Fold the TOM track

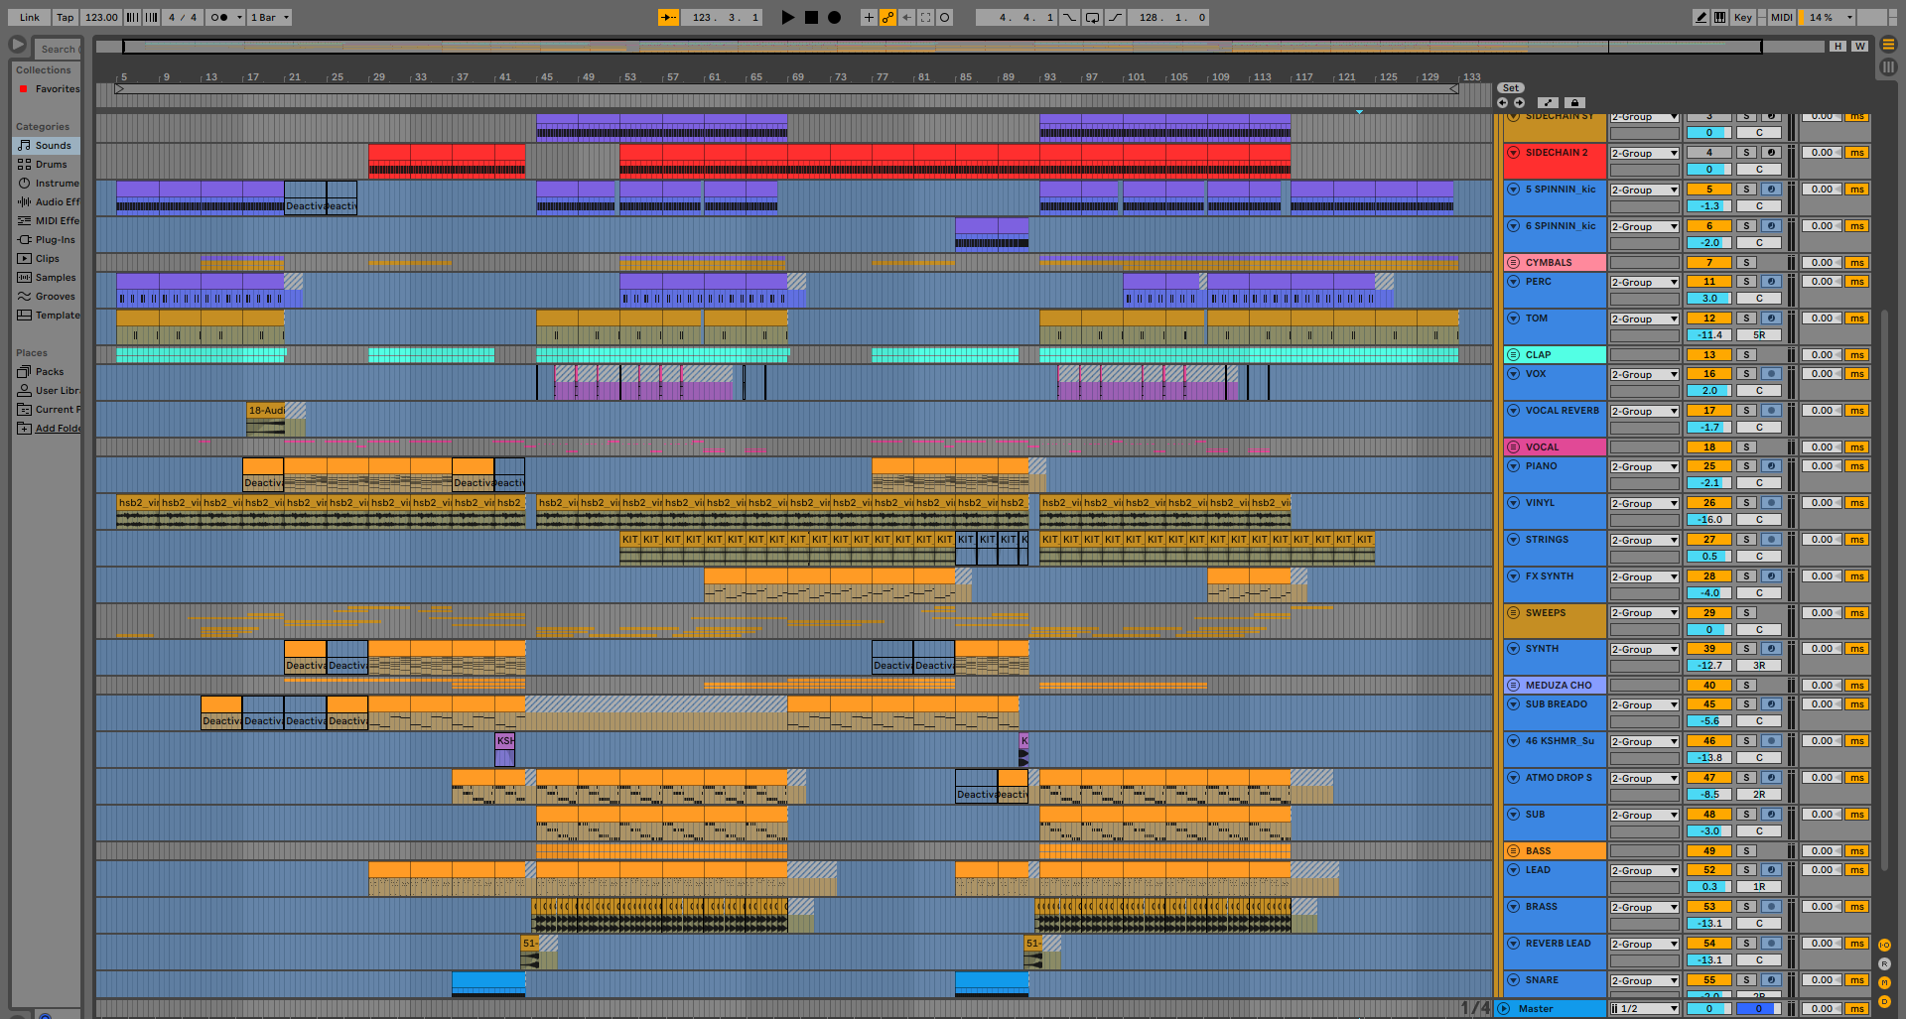(x=1513, y=318)
